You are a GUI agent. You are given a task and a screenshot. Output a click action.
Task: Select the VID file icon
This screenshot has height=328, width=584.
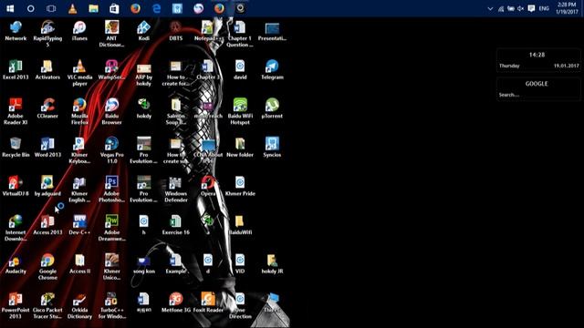240,263
